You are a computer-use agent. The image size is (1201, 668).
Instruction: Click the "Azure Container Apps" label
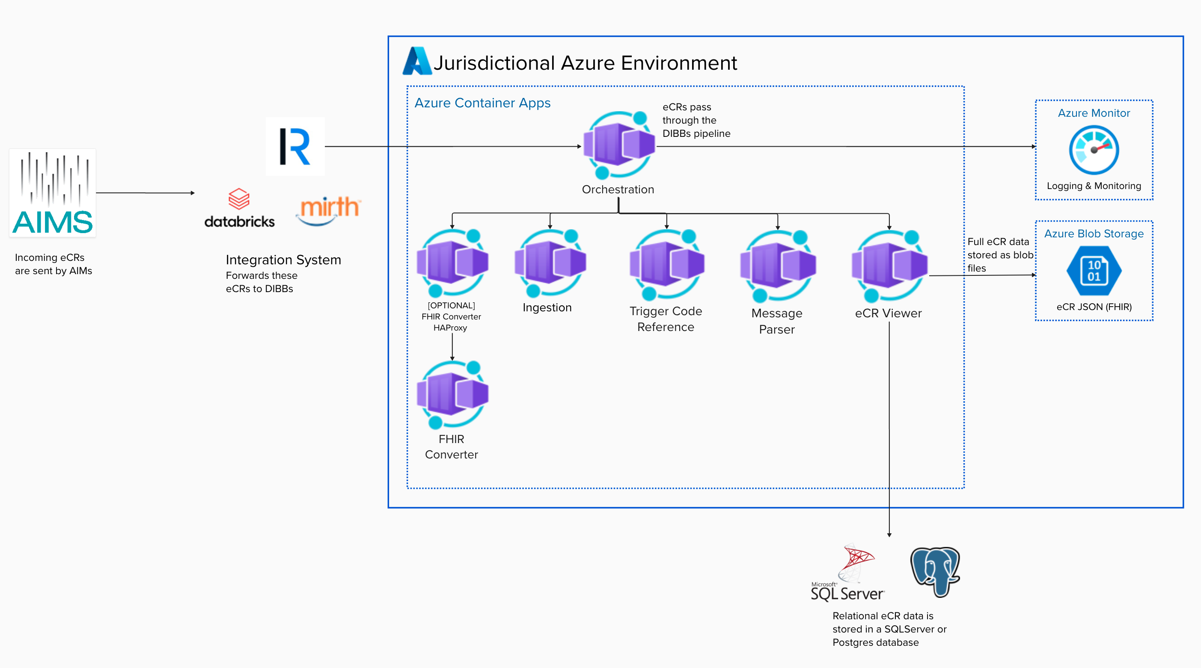(x=482, y=103)
